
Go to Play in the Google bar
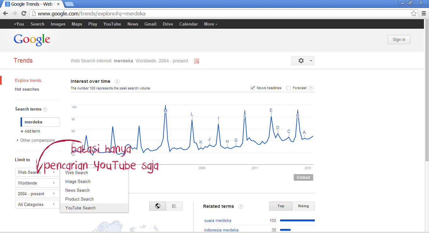(93, 24)
